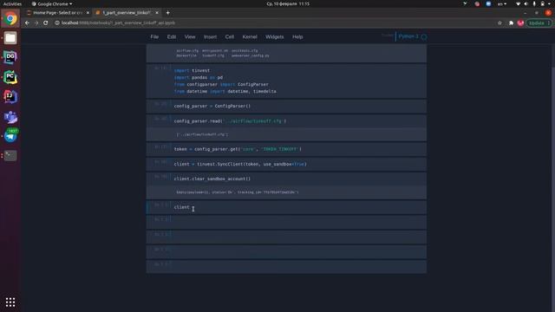Open the Widgets menu

click(x=275, y=36)
